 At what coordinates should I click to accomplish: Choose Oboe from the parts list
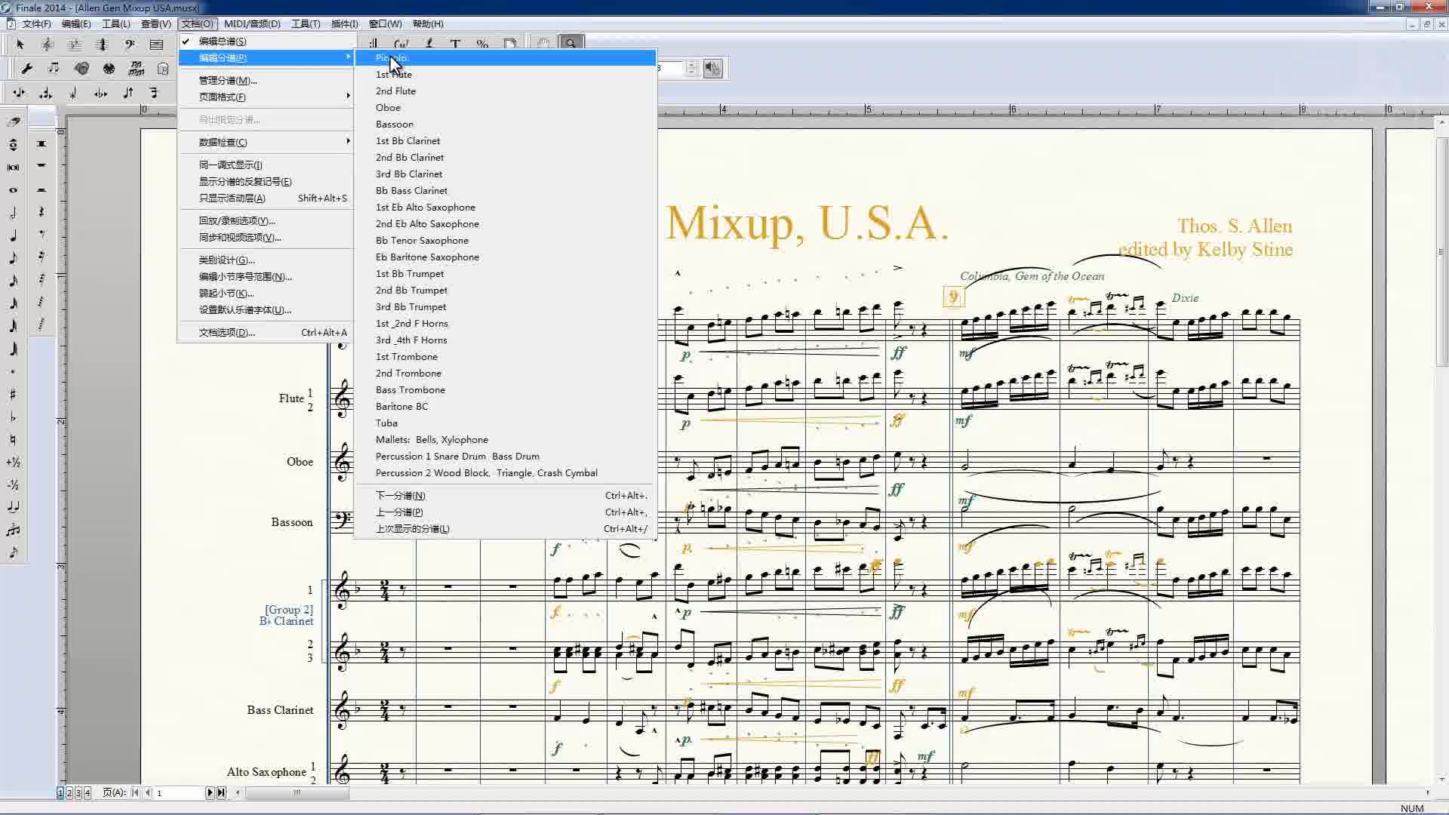pyautogui.click(x=389, y=108)
